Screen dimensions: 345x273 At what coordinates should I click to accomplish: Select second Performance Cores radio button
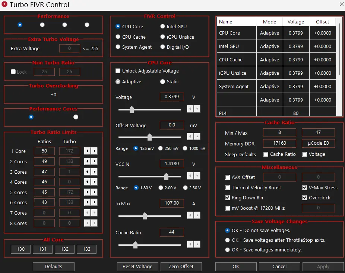pyautogui.click(x=76, y=117)
